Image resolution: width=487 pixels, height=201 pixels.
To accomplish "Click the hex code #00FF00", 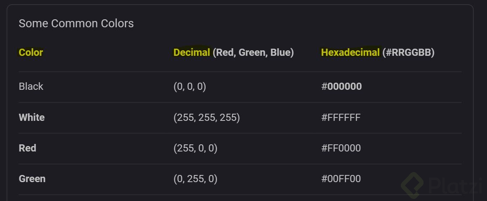I will [x=341, y=179].
